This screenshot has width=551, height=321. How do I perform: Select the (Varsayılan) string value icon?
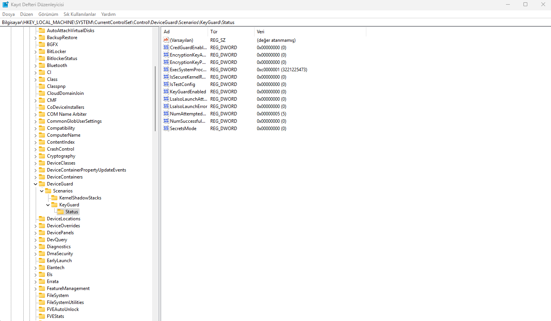click(x=166, y=40)
